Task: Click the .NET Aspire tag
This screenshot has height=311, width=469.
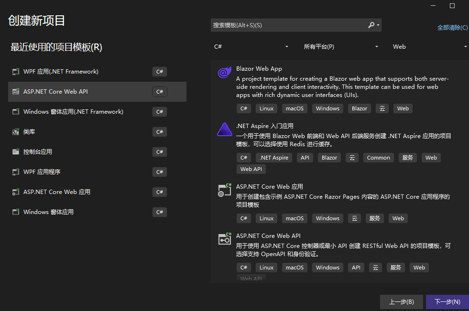Action: (x=273, y=158)
